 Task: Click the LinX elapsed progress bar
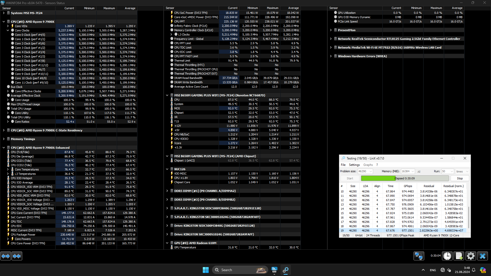click(405, 178)
